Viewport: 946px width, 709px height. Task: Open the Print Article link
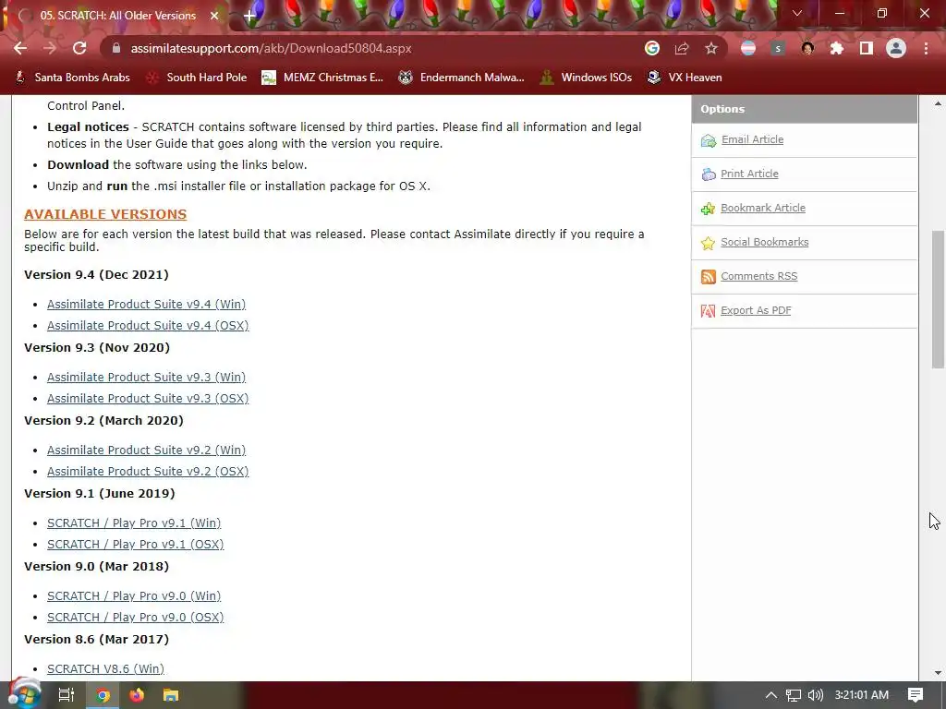tap(749, 174)
